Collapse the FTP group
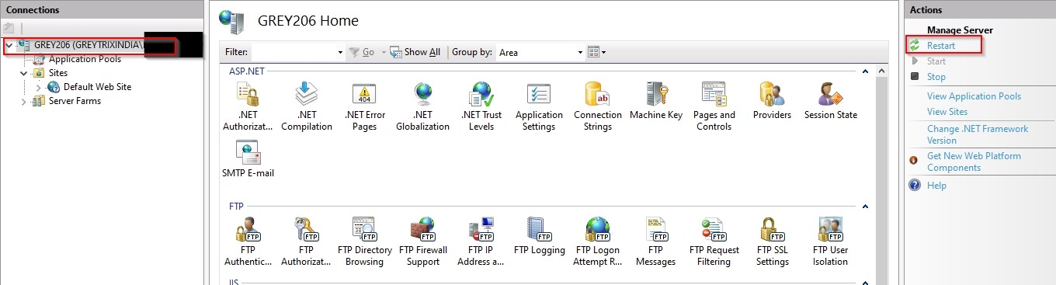 point(865,207)
